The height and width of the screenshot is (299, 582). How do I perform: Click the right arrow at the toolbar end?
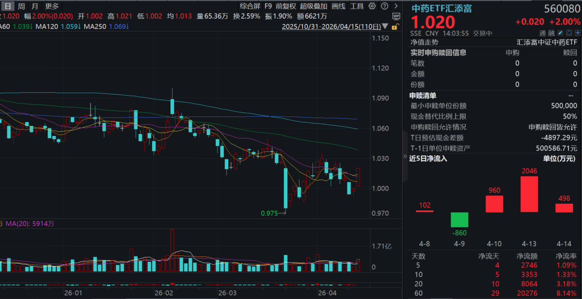point(396,6)
